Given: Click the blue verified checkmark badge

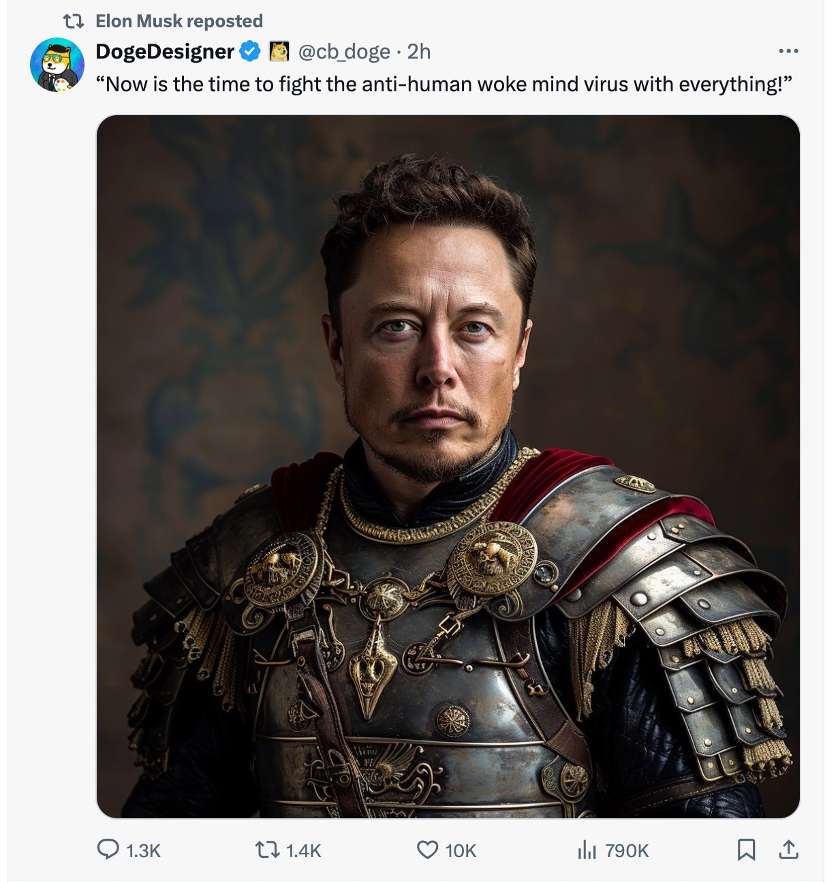Looking at the screenshot, I should pyautogui.click(x=251, y=51).
